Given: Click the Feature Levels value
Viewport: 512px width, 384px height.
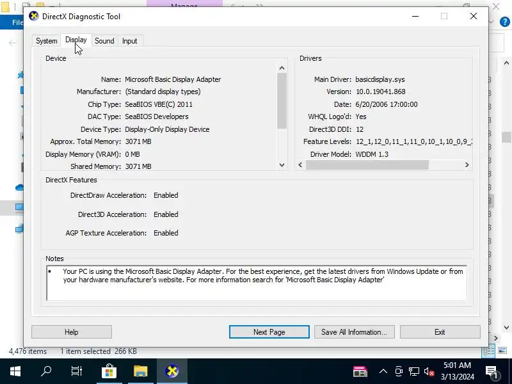Looking at the screenshot, I should click(x=413, y=141).
